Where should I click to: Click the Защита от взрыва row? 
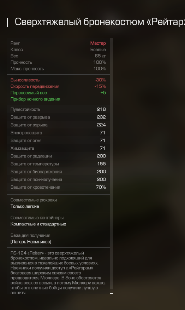click(58, 125)
